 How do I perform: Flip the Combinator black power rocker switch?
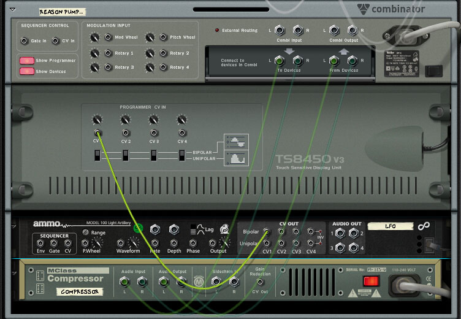[433, 71]
